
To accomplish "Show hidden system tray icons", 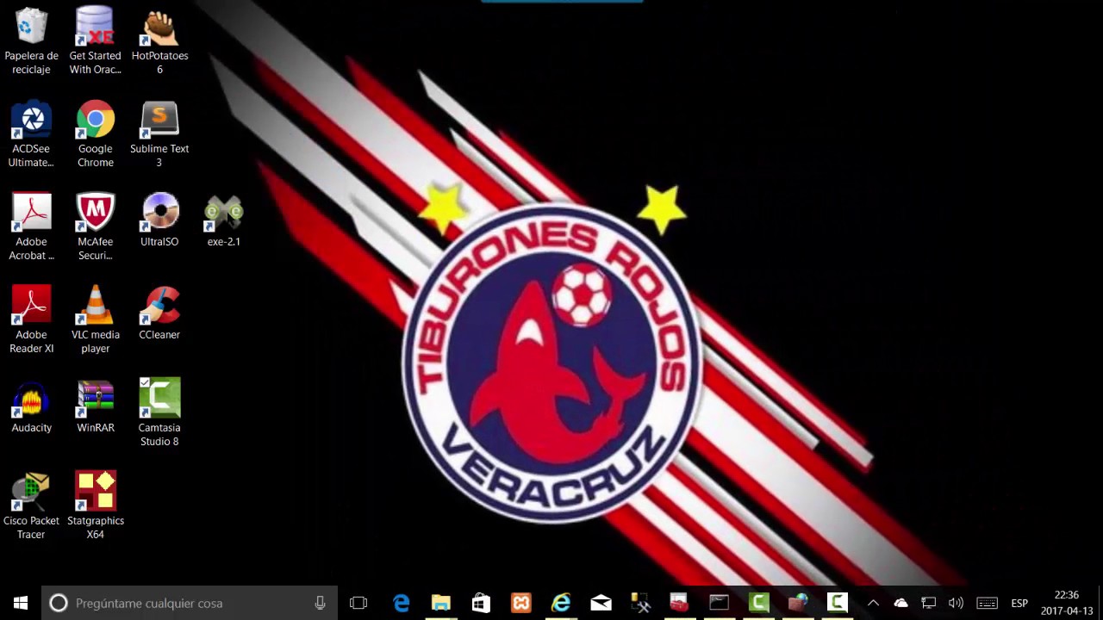I will [873, 603].
